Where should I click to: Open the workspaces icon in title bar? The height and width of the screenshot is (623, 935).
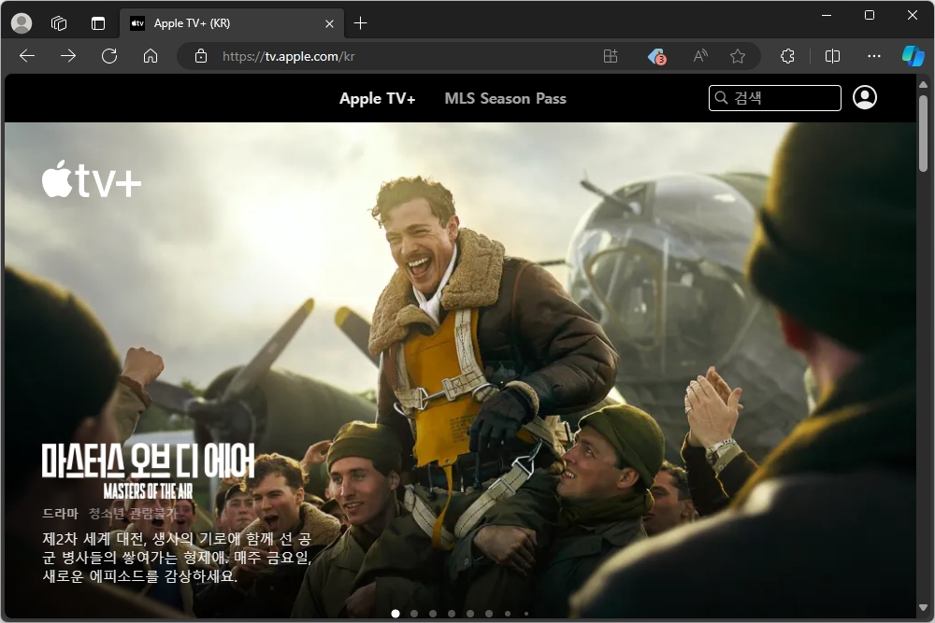point(59,23)
